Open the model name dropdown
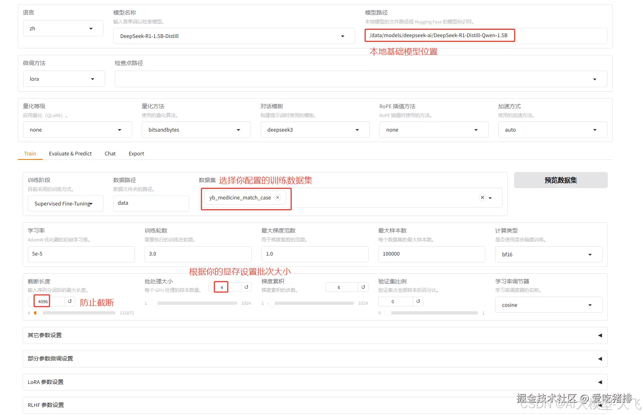Image resolution: width=643 pixels, height=415 pixels. coord(234,36)
